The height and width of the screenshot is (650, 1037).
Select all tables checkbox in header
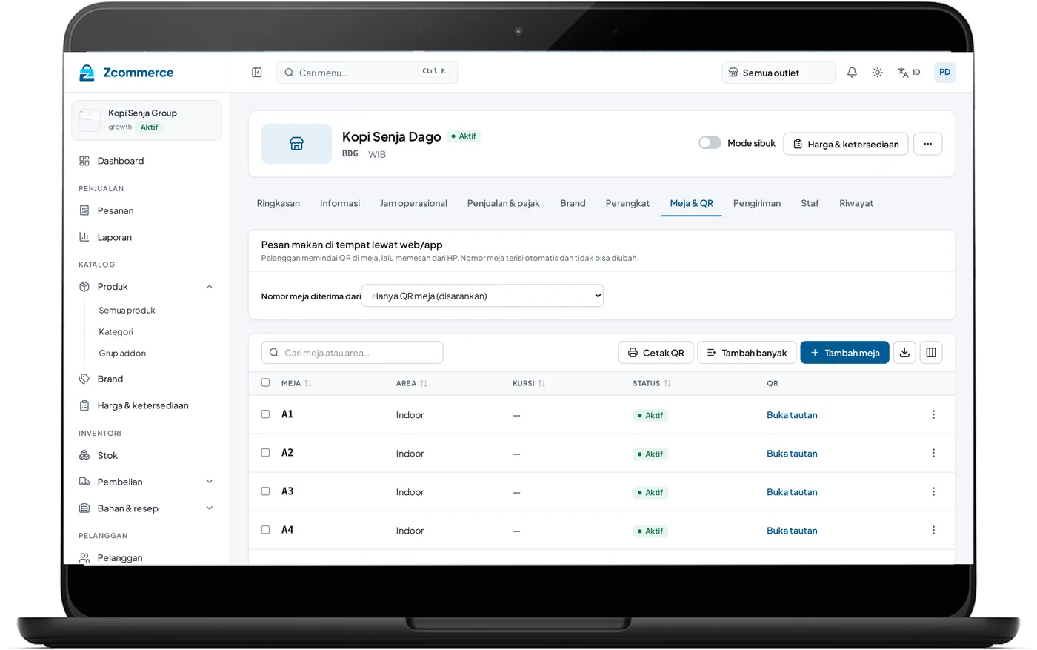click(265, 383)
